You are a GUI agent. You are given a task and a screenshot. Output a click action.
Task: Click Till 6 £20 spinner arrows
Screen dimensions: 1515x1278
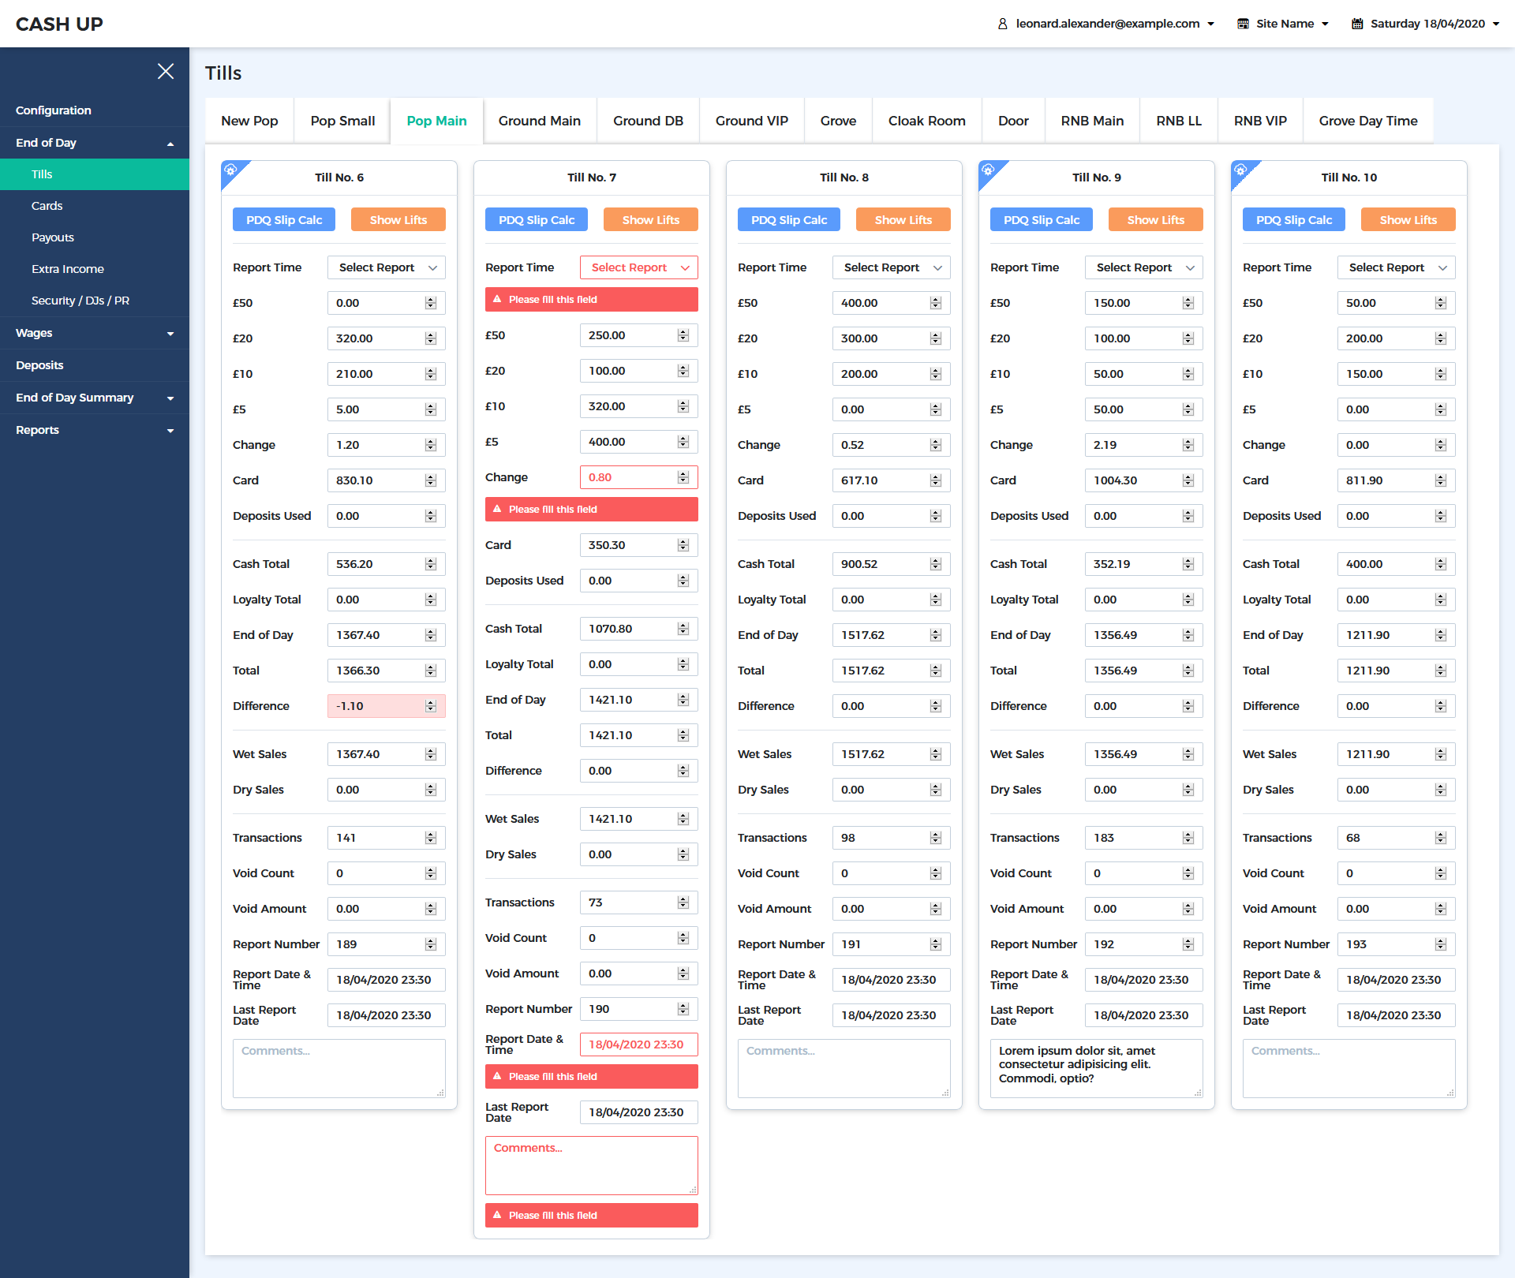click(x=431, y=338)
